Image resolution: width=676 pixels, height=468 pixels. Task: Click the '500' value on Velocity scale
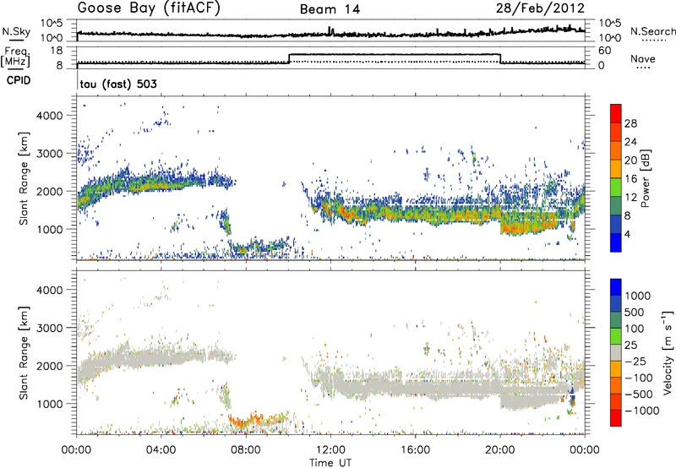pyautogui.click(x=635, y=313)
